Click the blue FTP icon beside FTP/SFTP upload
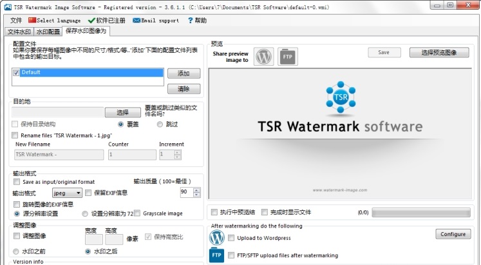 click(216, 255)
